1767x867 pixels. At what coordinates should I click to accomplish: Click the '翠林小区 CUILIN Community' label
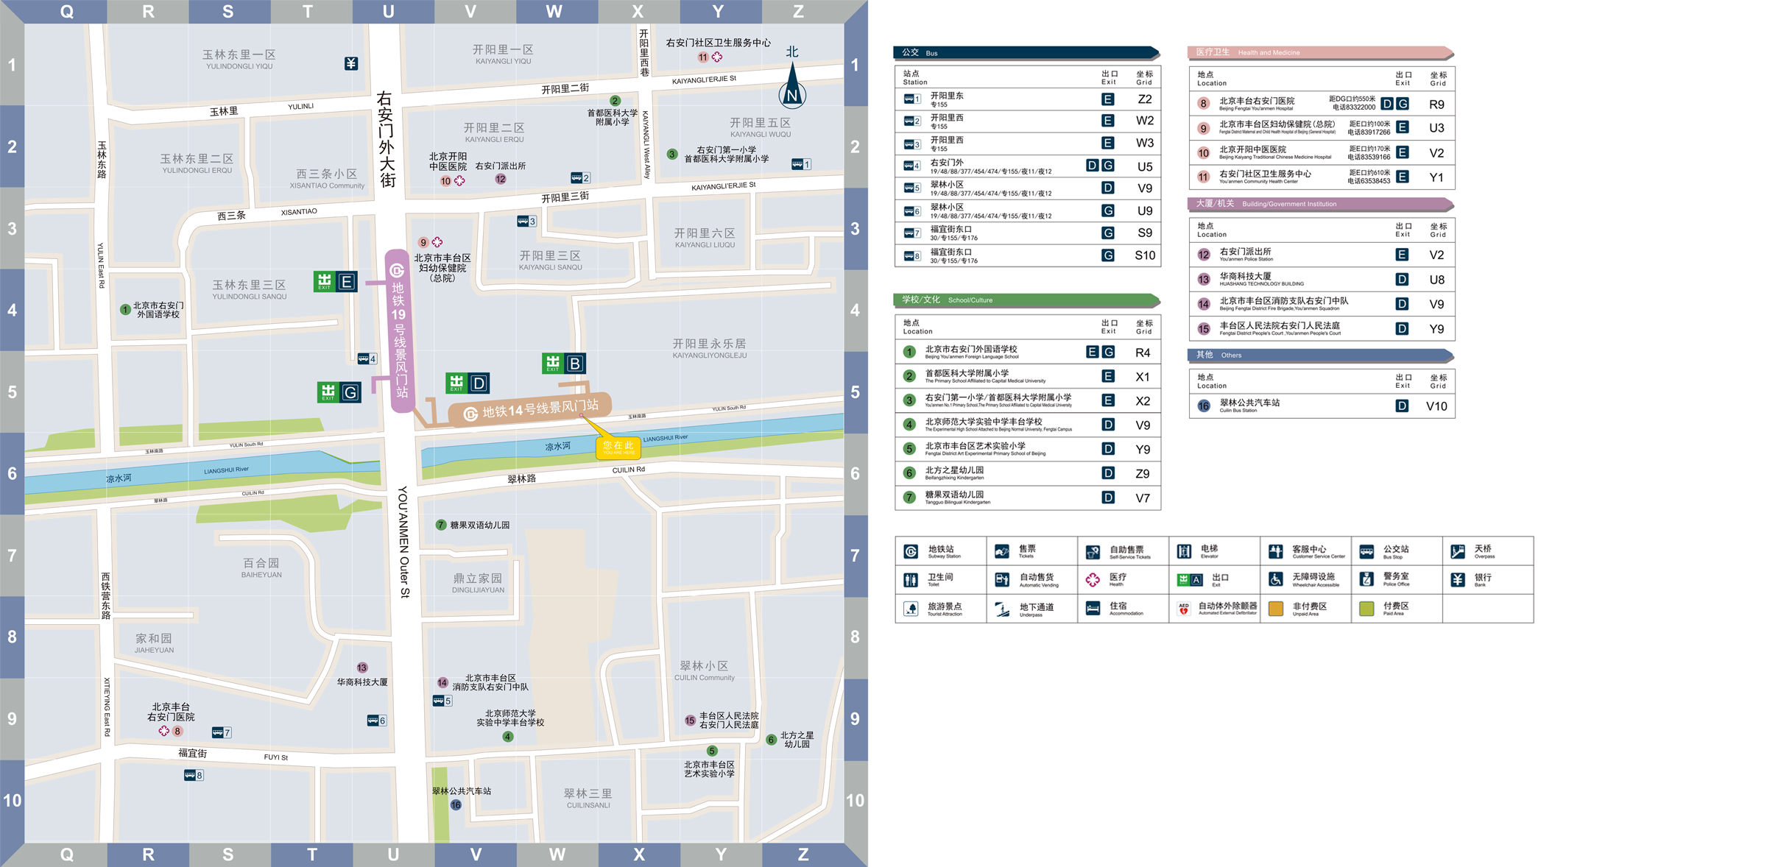(x=705, y=670)
